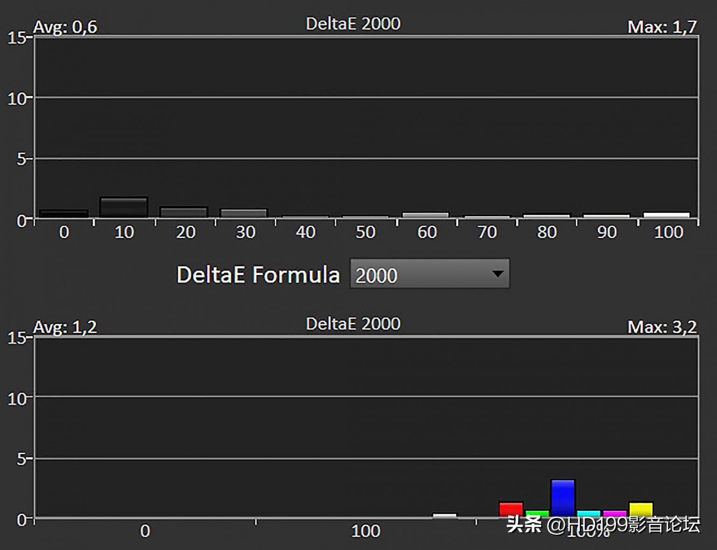The width and height of the screenshot is (717, 550).
Task: Click the "Avg: 0,6" grayscale readout
Action: (x=65, y=27)
